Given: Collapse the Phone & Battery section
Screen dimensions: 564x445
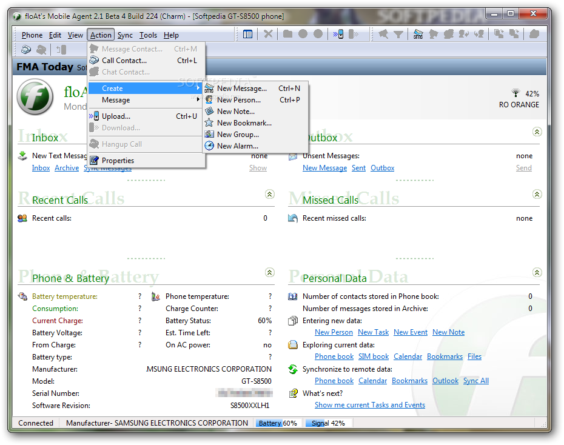Looking at the screenshot, I should (x=269, y=272).
